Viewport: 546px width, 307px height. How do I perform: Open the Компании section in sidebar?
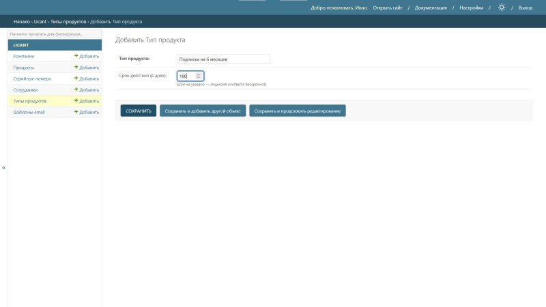point(24,56)
